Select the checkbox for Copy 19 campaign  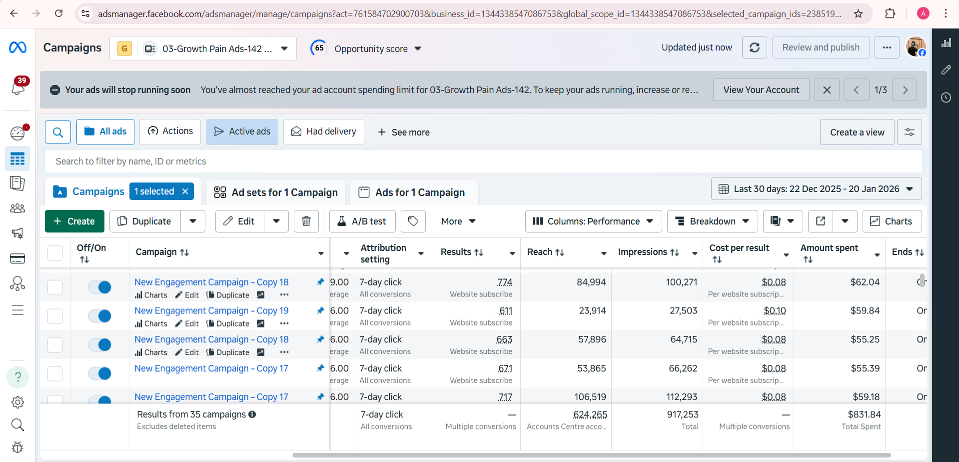coord(55,316)
